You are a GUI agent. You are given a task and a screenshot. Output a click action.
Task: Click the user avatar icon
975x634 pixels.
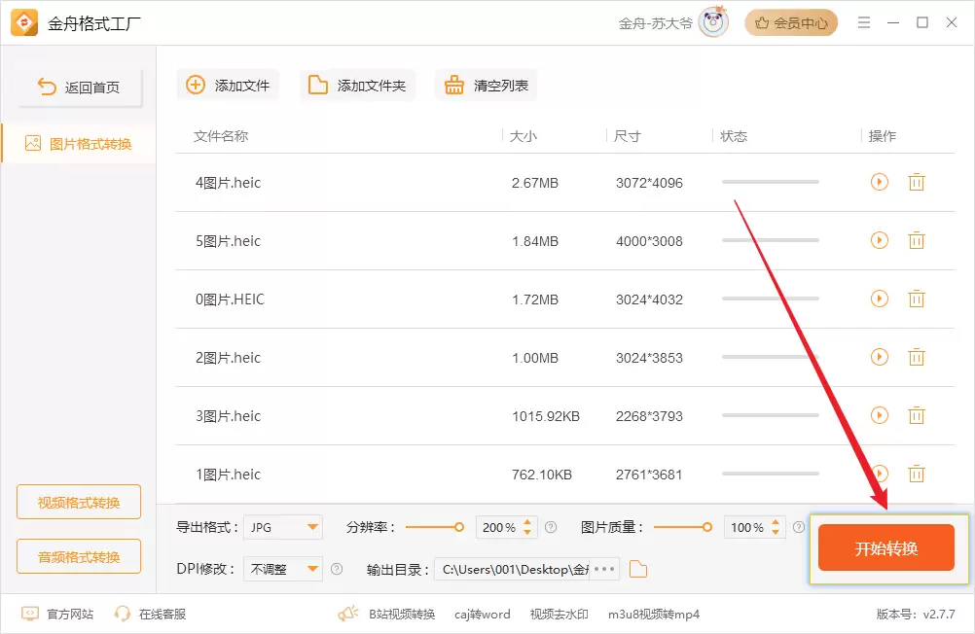pyautogui.click(x=714, y=22)
